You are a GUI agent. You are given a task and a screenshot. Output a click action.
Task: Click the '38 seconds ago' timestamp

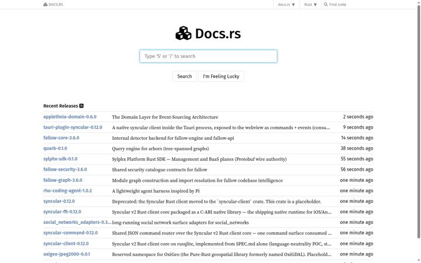click(357, 148)
